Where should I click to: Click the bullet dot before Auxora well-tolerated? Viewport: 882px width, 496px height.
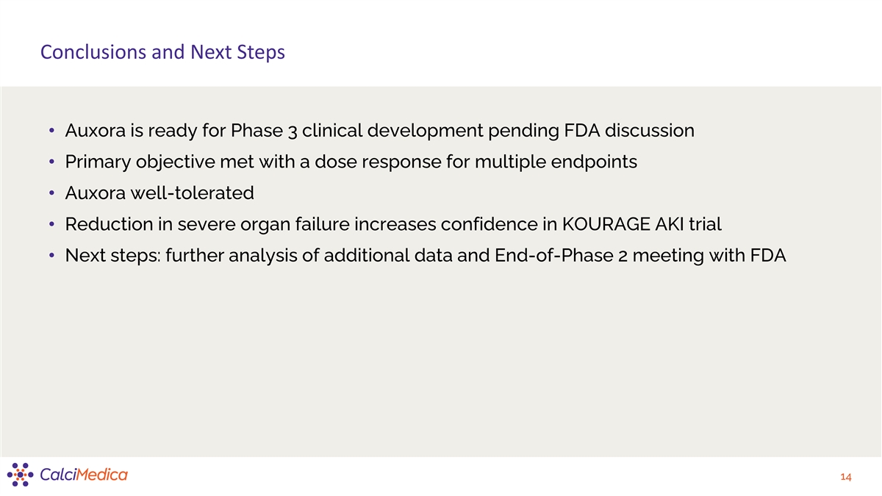coord(53,194)
